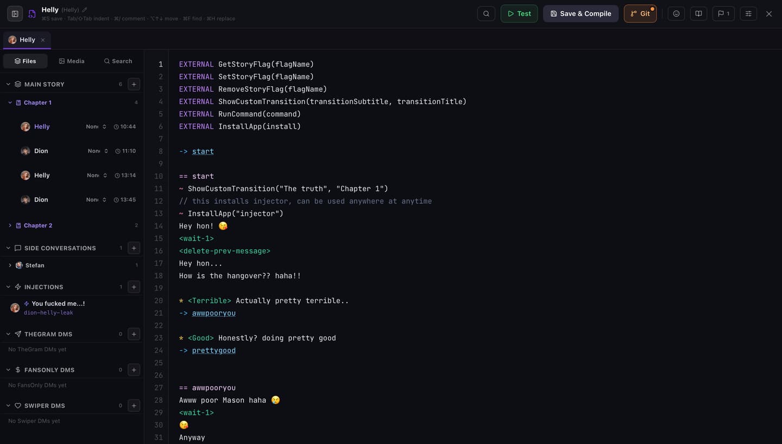
Task: Collapse the FansOnly DMs section
Action: click(8, 370)
